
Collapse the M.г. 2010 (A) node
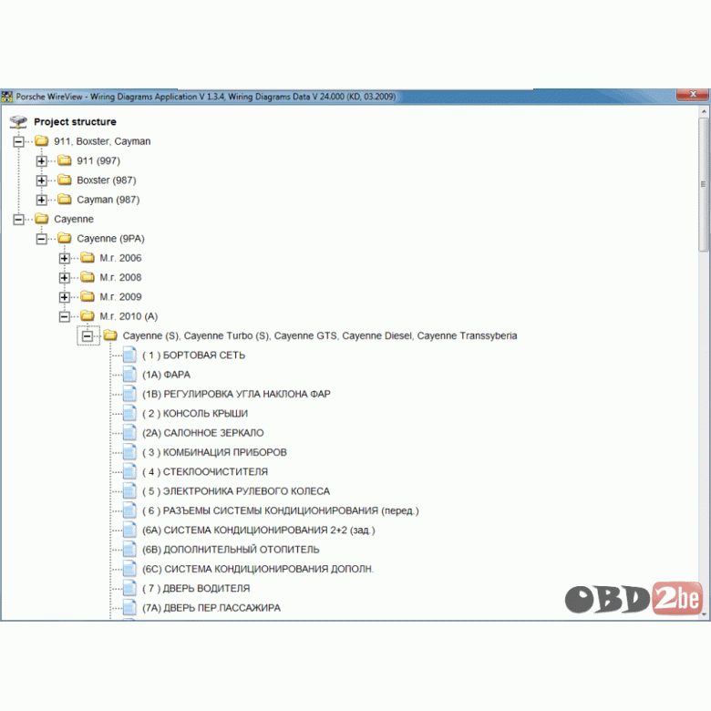[65, 316]
